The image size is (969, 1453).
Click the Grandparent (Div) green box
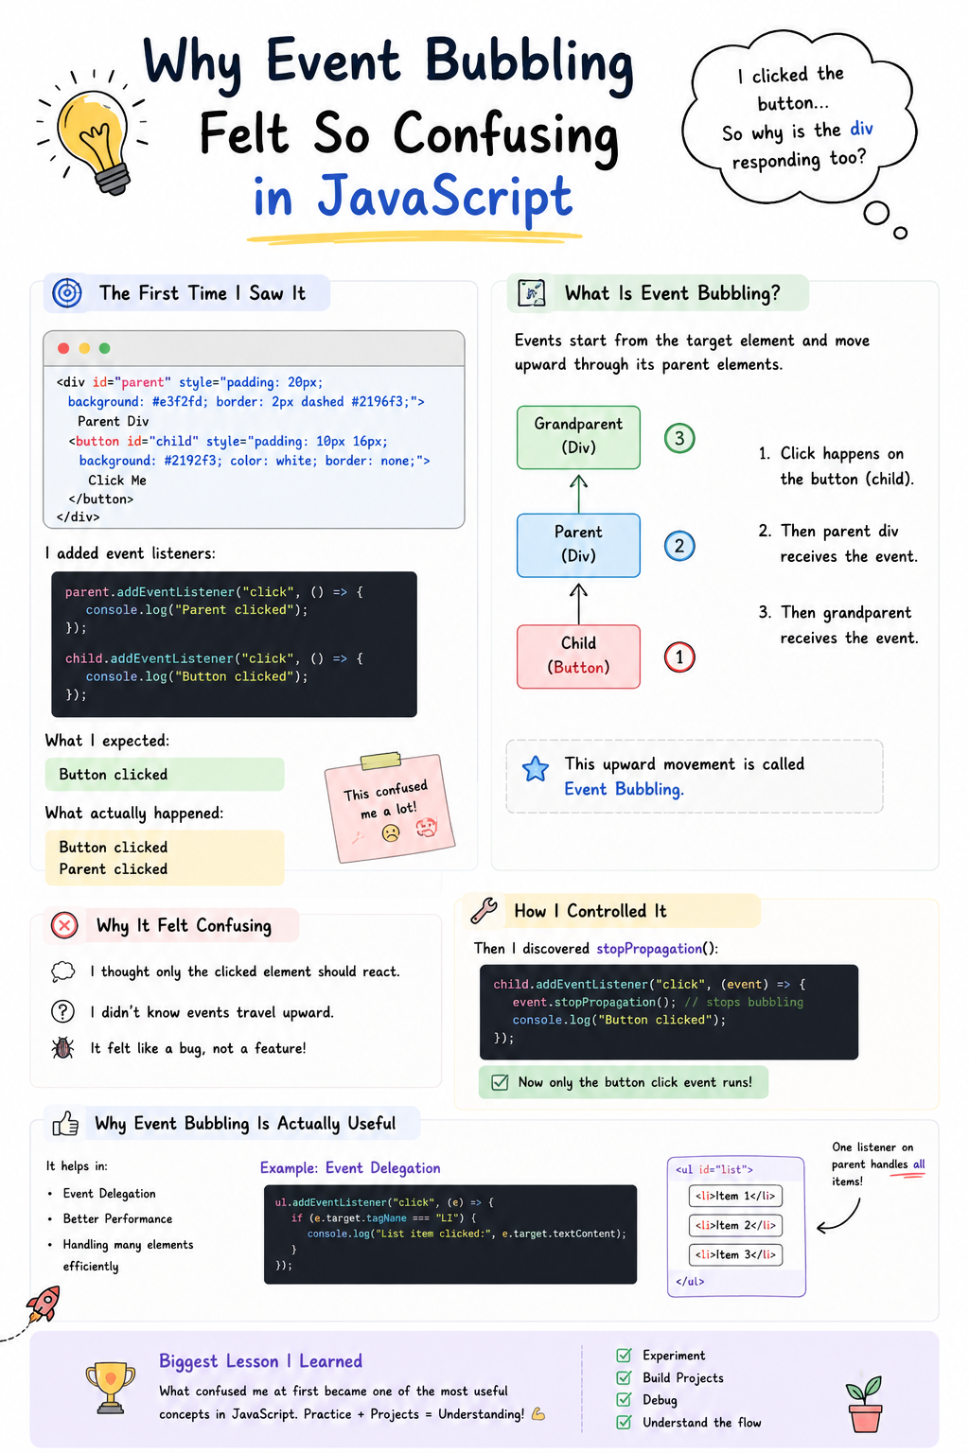point(578,437)
